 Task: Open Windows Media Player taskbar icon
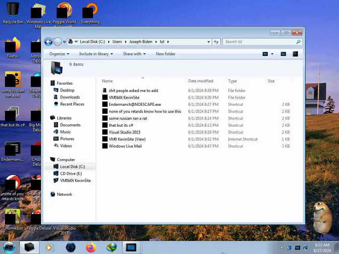coord(49,247)
